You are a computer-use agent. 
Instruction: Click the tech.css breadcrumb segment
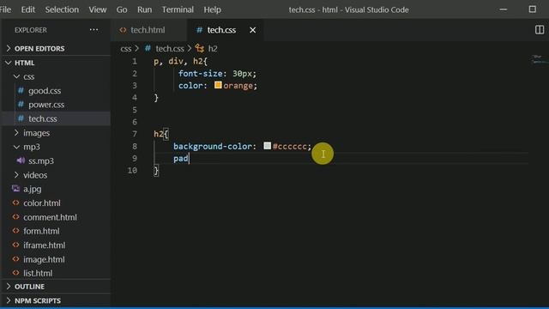tap(170, 48)
